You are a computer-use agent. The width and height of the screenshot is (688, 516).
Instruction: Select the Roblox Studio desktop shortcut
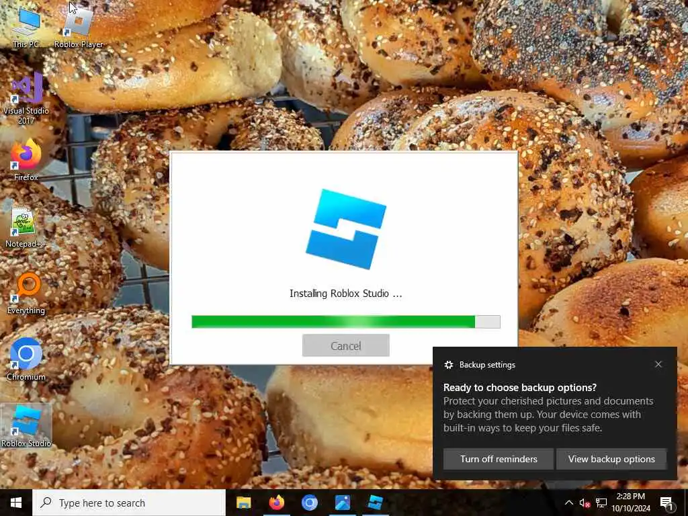26,426
